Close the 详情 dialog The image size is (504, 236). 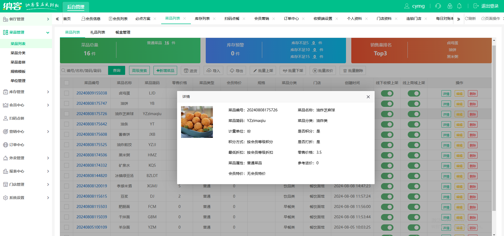[368, 97]
